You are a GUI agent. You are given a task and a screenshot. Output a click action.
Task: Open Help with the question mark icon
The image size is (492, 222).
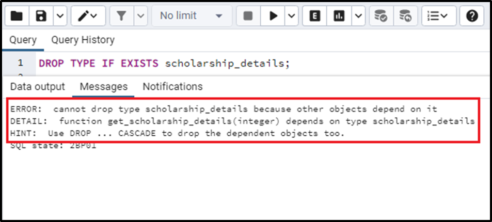point(472,16)
